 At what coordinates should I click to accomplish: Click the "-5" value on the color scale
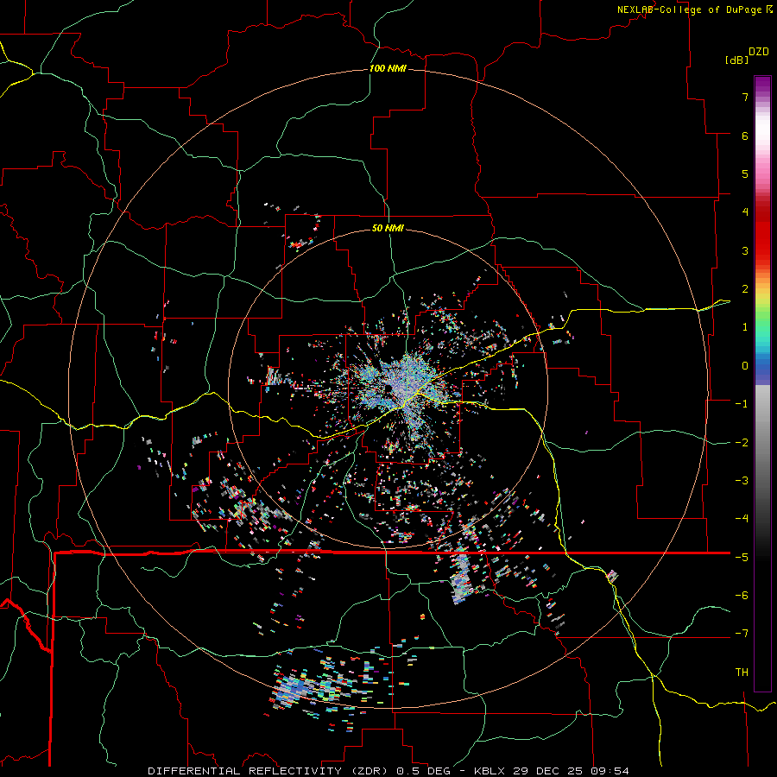pyautogui.click(x=742, y=558)
